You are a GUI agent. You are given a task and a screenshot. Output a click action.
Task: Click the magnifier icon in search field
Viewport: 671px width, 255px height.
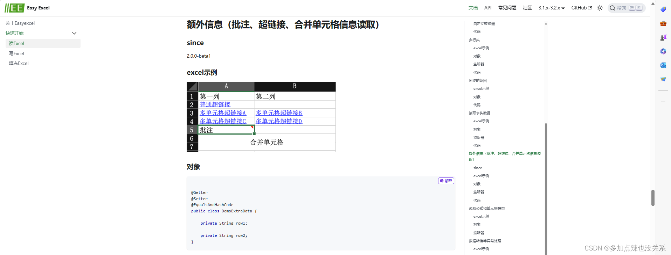pos(613,8)
